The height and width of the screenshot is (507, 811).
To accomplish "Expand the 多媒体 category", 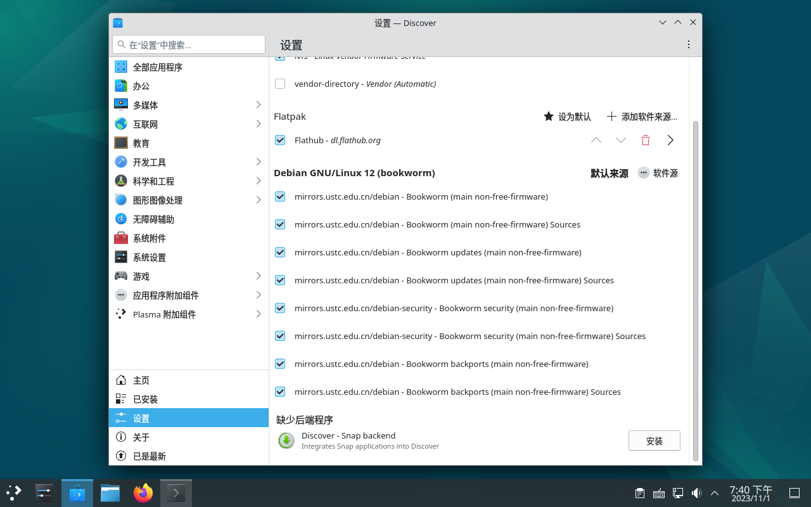I will point(259,105).
